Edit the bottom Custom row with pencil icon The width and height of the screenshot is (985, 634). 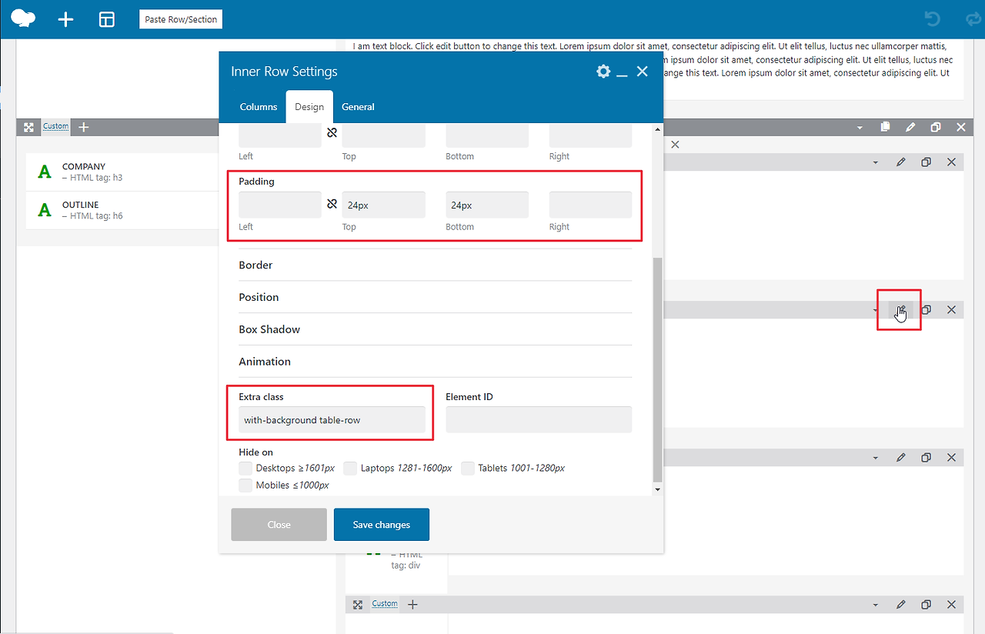tap(900, 605)
